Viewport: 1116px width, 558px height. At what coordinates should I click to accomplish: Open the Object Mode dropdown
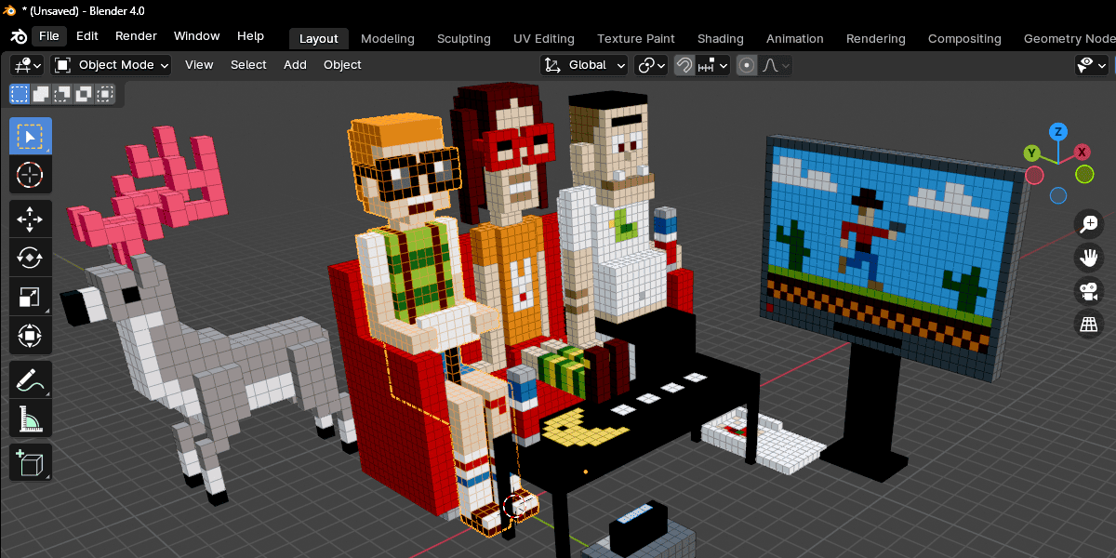pos(112,65)
